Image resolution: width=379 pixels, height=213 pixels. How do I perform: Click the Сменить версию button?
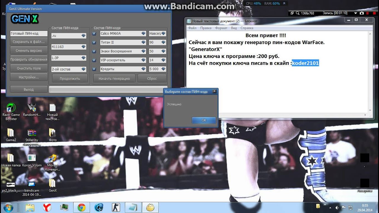[29, 51]
